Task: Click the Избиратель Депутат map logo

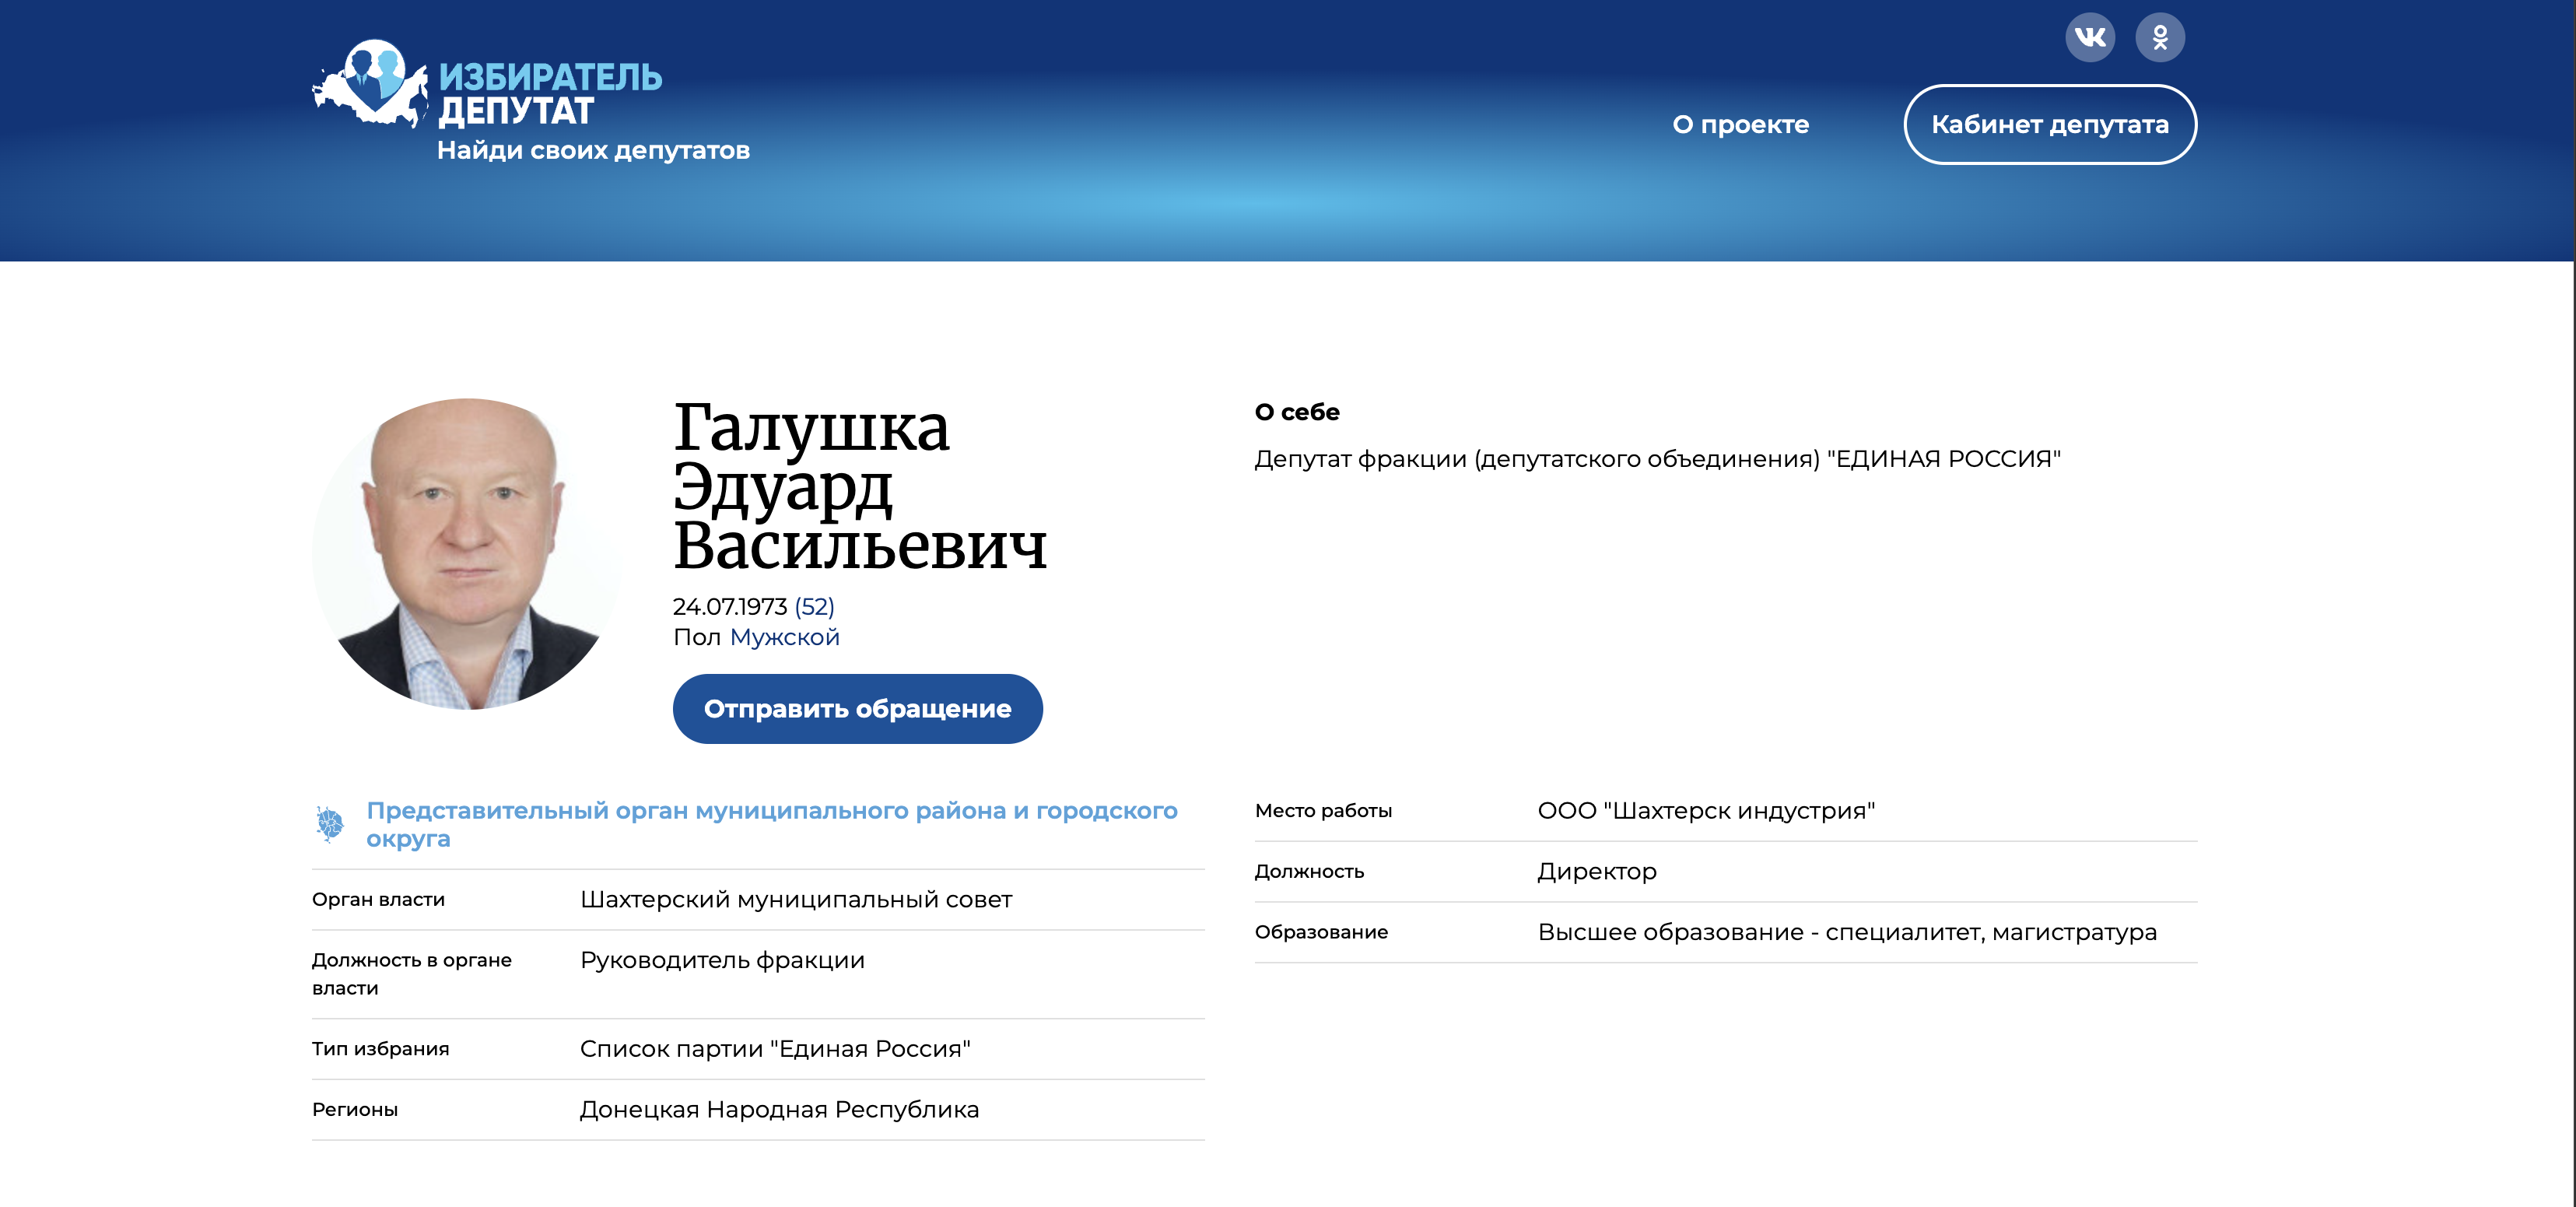Action: (371, 83)
